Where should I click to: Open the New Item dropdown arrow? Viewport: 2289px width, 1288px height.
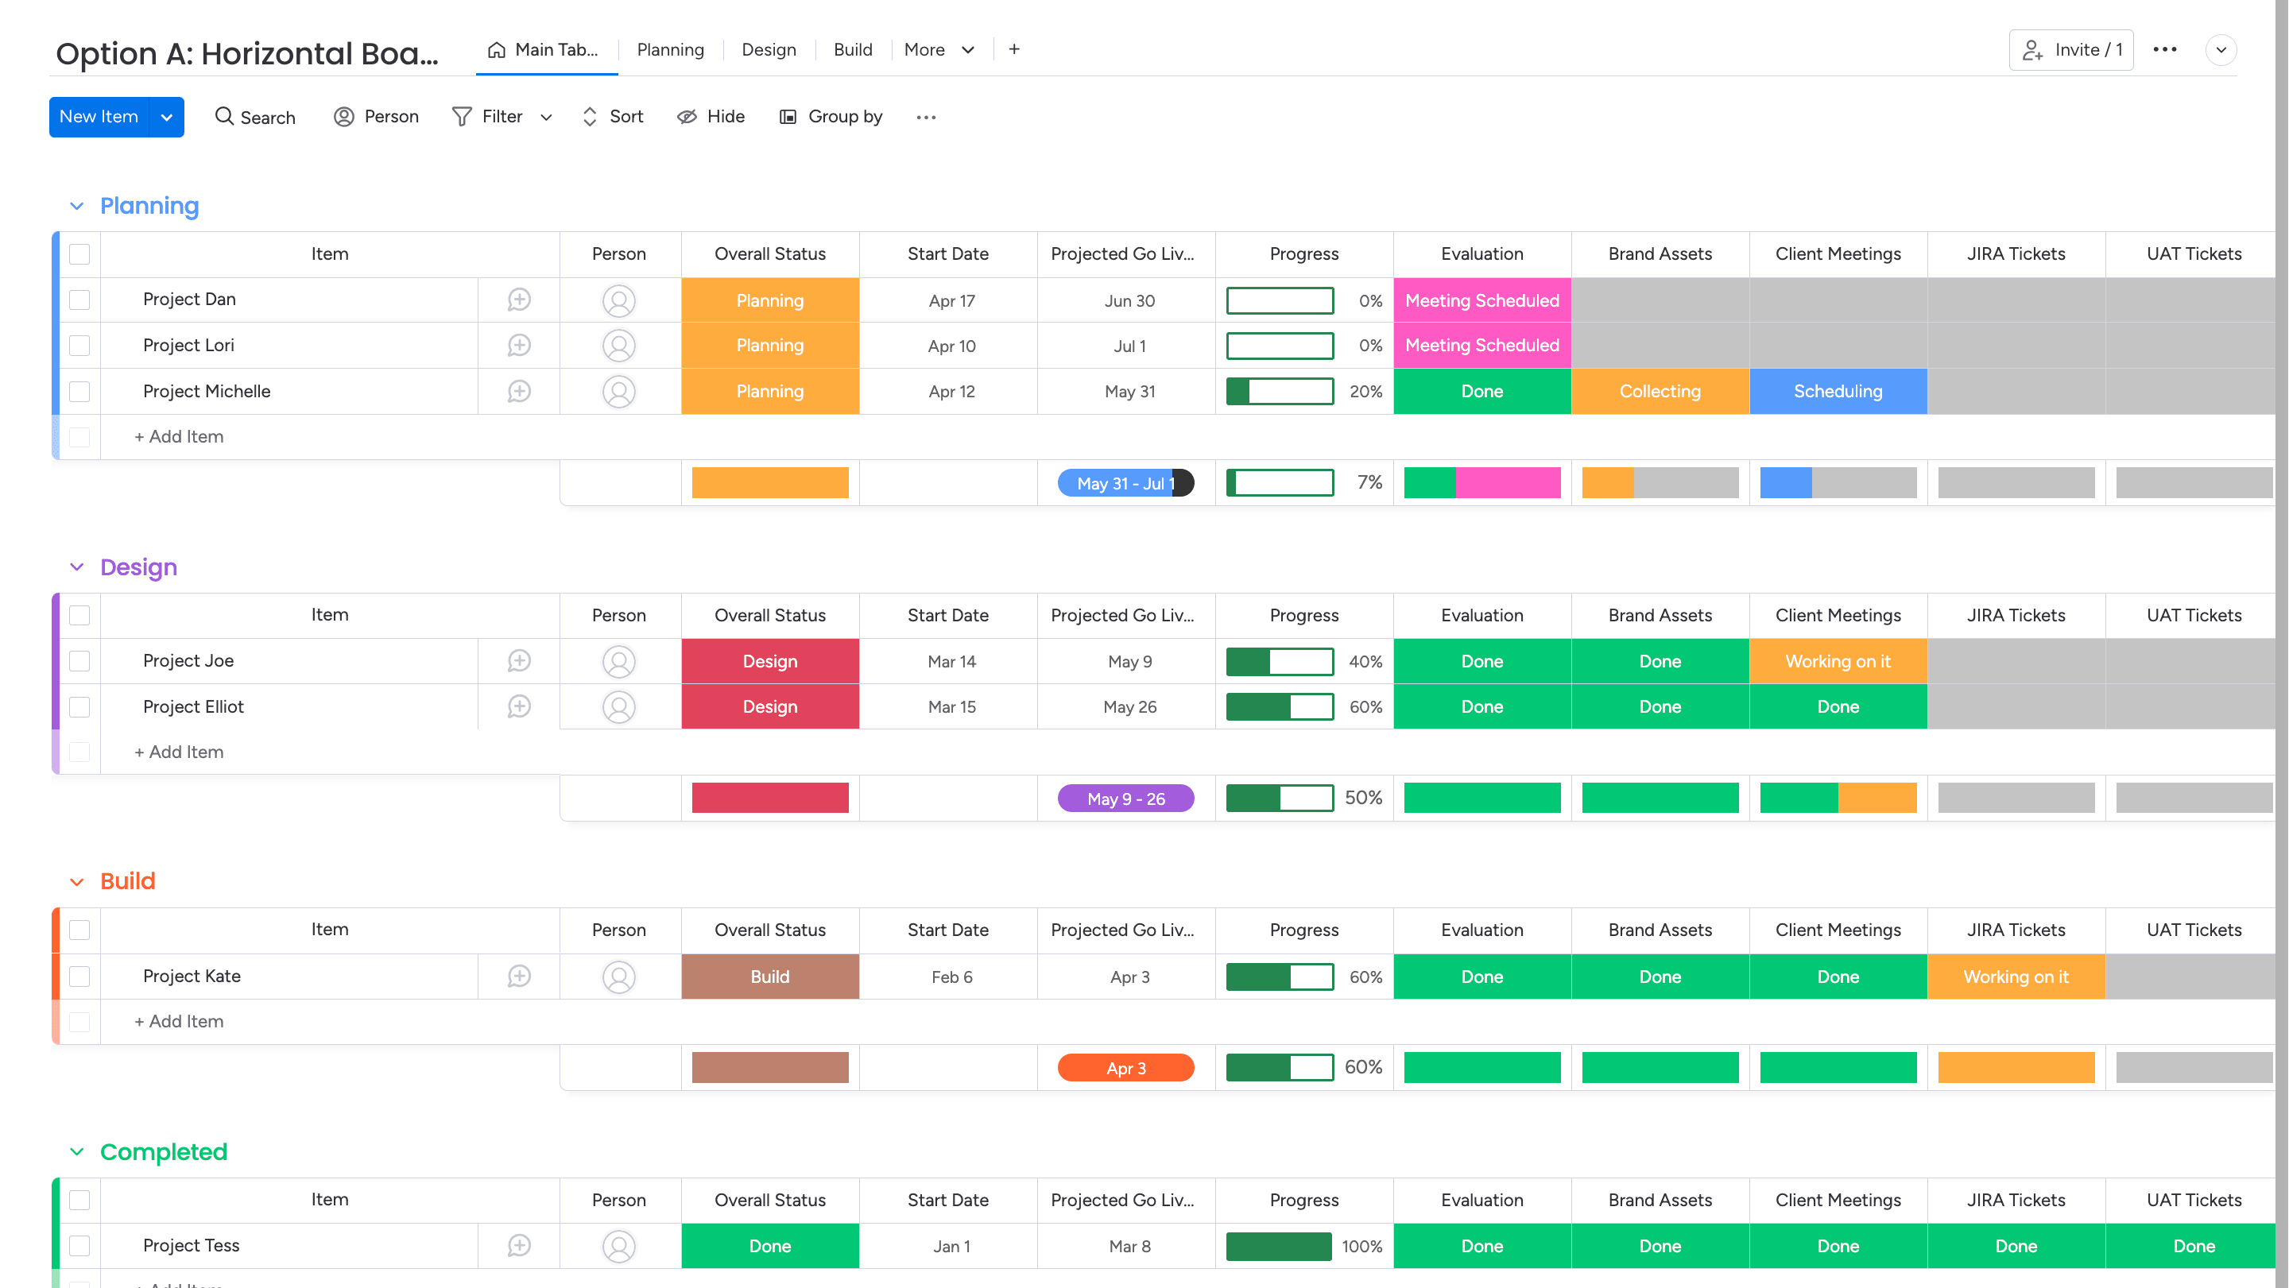point(165,116)
